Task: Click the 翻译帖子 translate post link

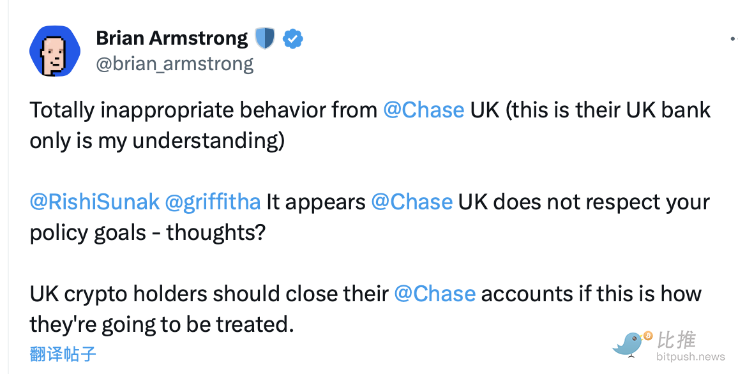Action: pos(63,354)
